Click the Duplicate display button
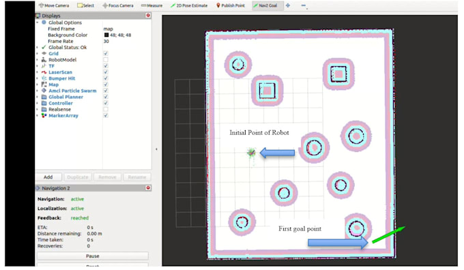This screenshot has height=270, width=464. click(x=78, y=177)
